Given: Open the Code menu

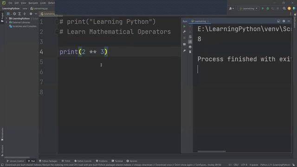Looking at the screenshot, I should [x=43, y=3].
